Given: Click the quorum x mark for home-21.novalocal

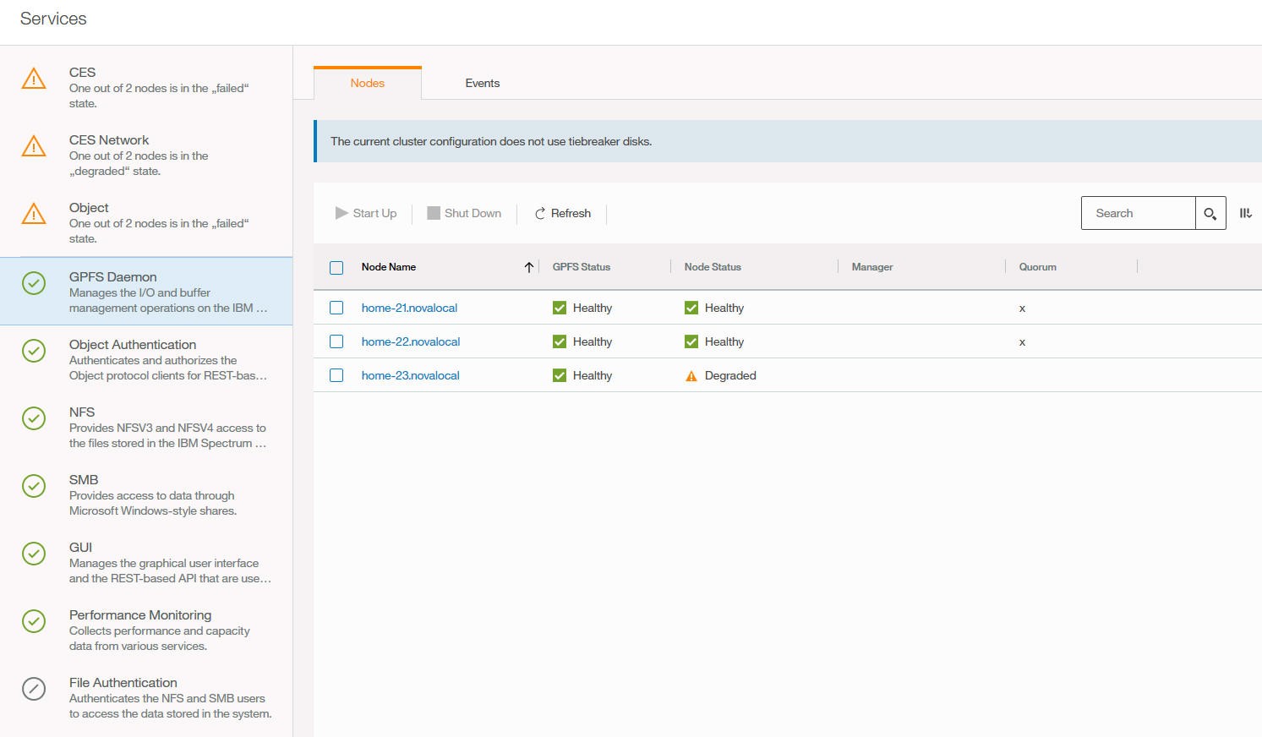Looking at the screenshot, I should (x=1022, y=308).
